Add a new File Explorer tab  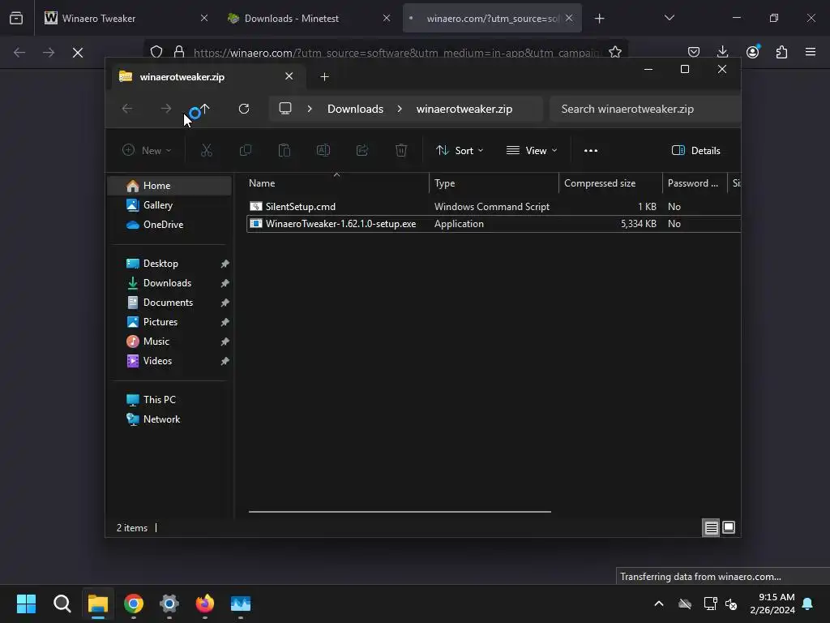(x=324, y=77)
